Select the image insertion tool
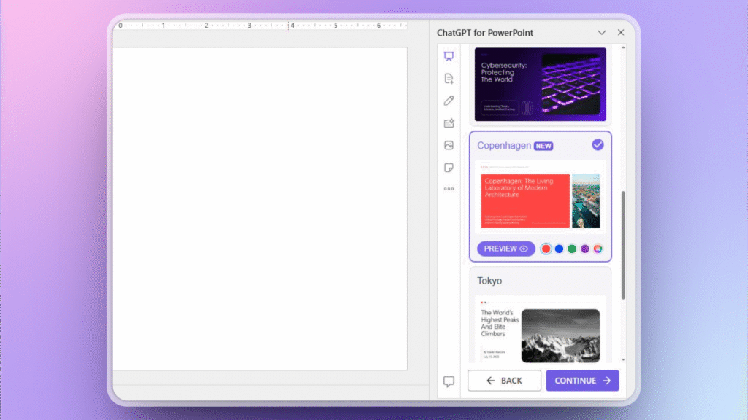This screenshot has height=420, width=748. tap(448, 146)
